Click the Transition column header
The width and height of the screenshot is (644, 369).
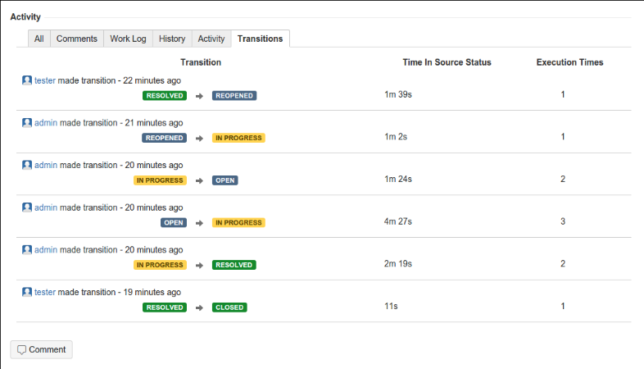(x=201, y=62)
